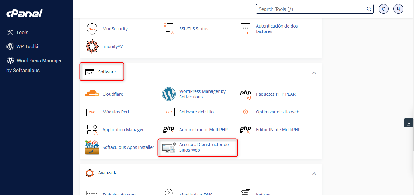The width and height of the screenshot is (414, 195).
Task: Open the SSL/TLS Status link
Action: tap(194, 29)
